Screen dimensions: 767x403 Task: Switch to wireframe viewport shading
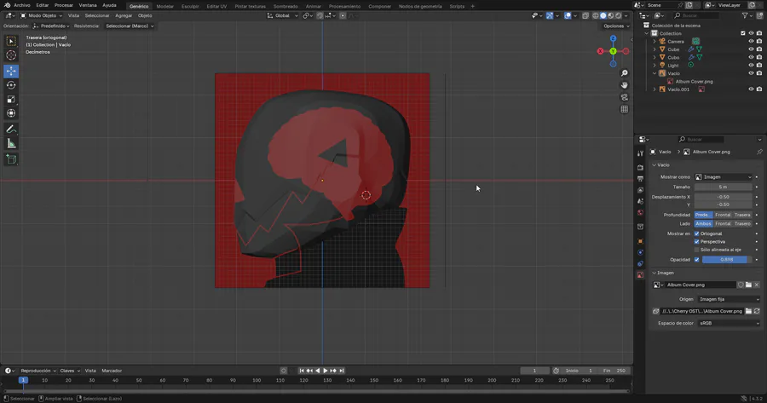click(x=596, y=15)
